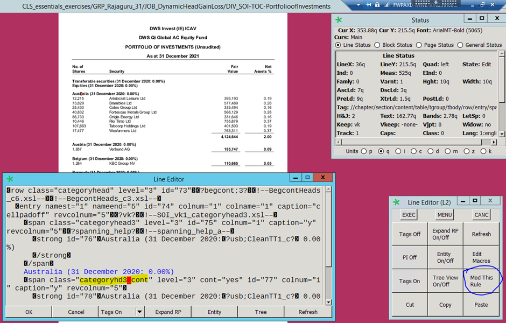The width and height of the screenshot is (506, 323).
Task: Choose units radio button q
Action: 381,151
